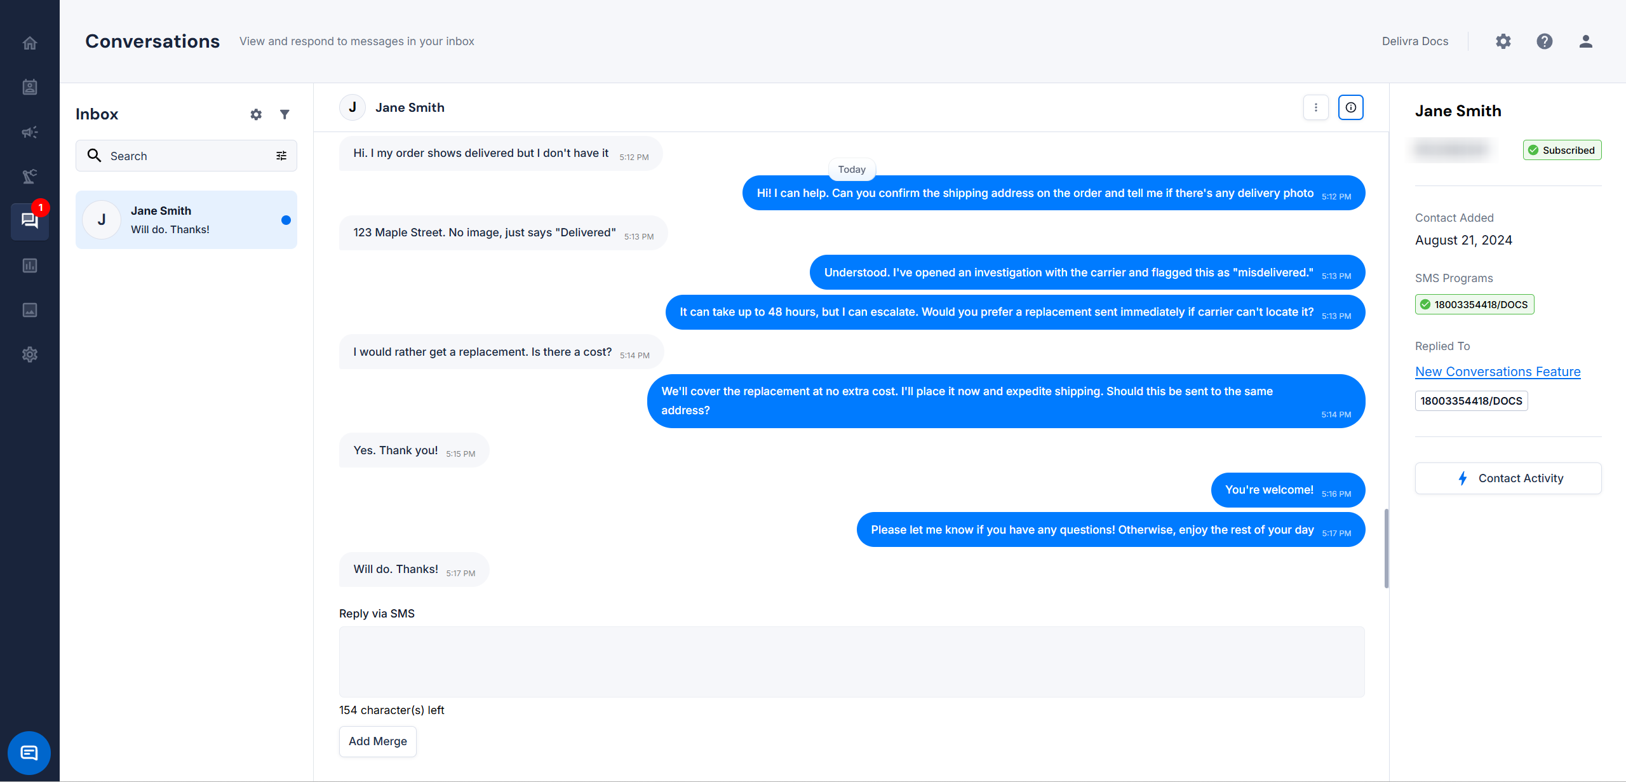The height and width of the screenshot is (782, 1626).
Task: Click the conversation scrollbar thumb
Action: click(x=1386, y=548)
